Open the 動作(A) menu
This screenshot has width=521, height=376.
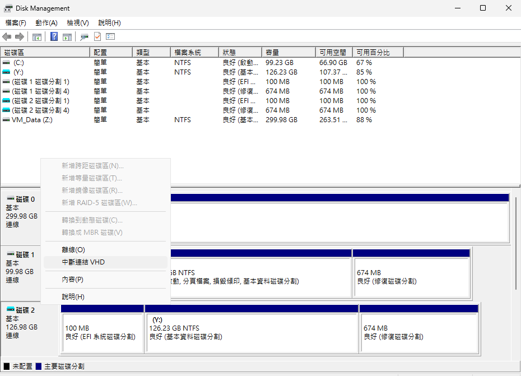tap(46, 23)
